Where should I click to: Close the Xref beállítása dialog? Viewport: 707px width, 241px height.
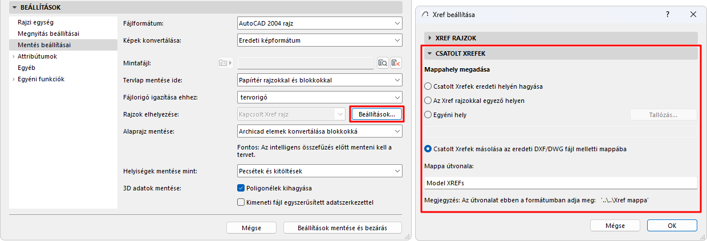tap(693, 14)
